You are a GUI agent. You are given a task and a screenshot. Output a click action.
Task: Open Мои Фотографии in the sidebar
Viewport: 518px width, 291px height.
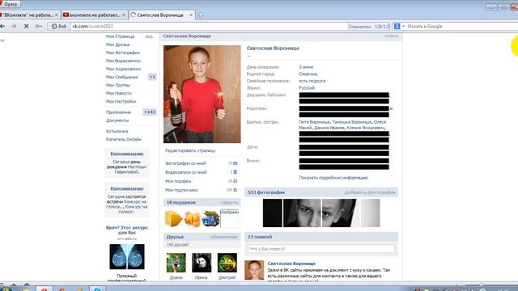pyautogui.click(x=122, y=53)
